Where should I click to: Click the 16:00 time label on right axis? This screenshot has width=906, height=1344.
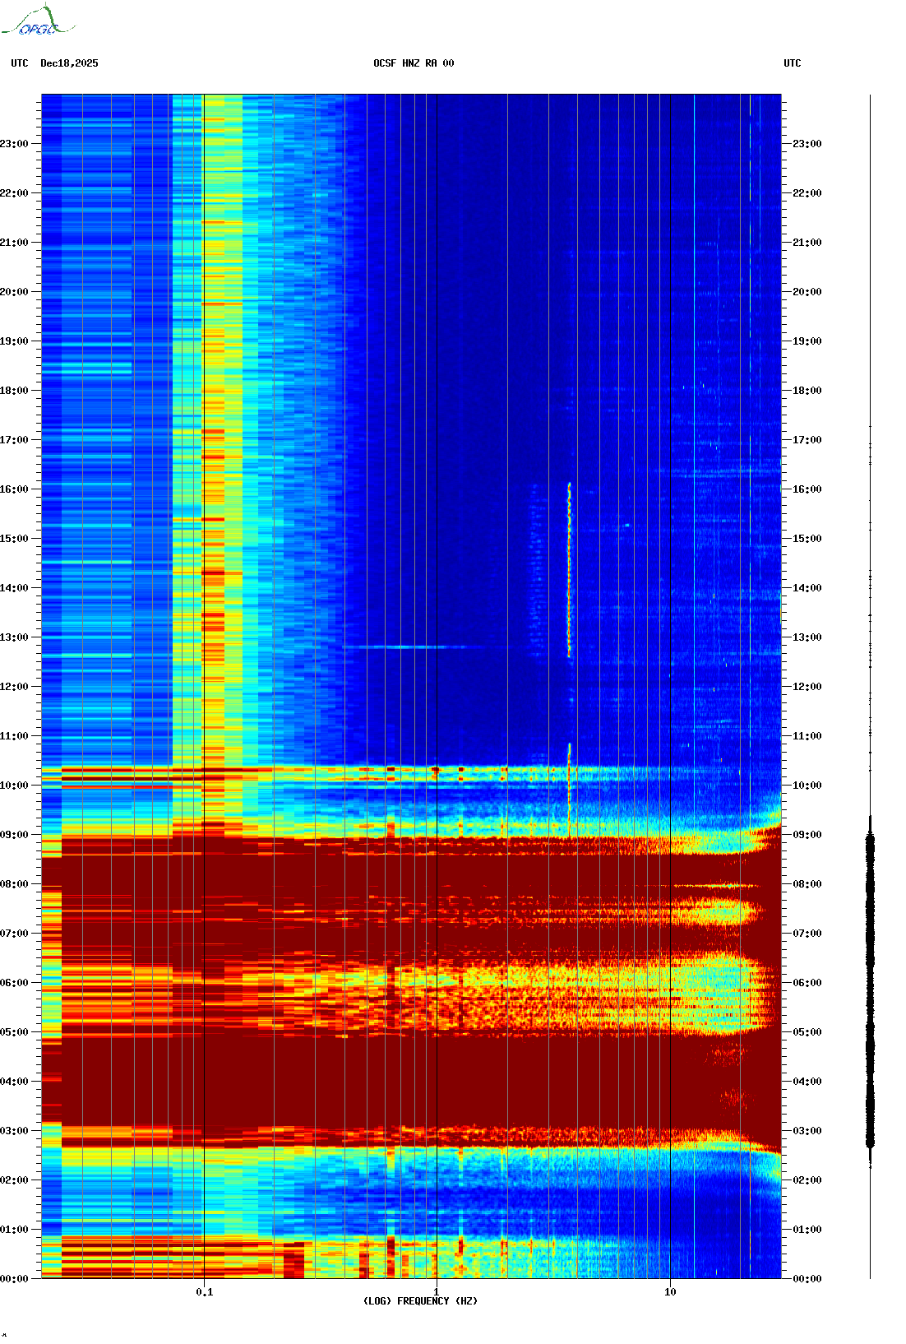click(x=807, y=489)
